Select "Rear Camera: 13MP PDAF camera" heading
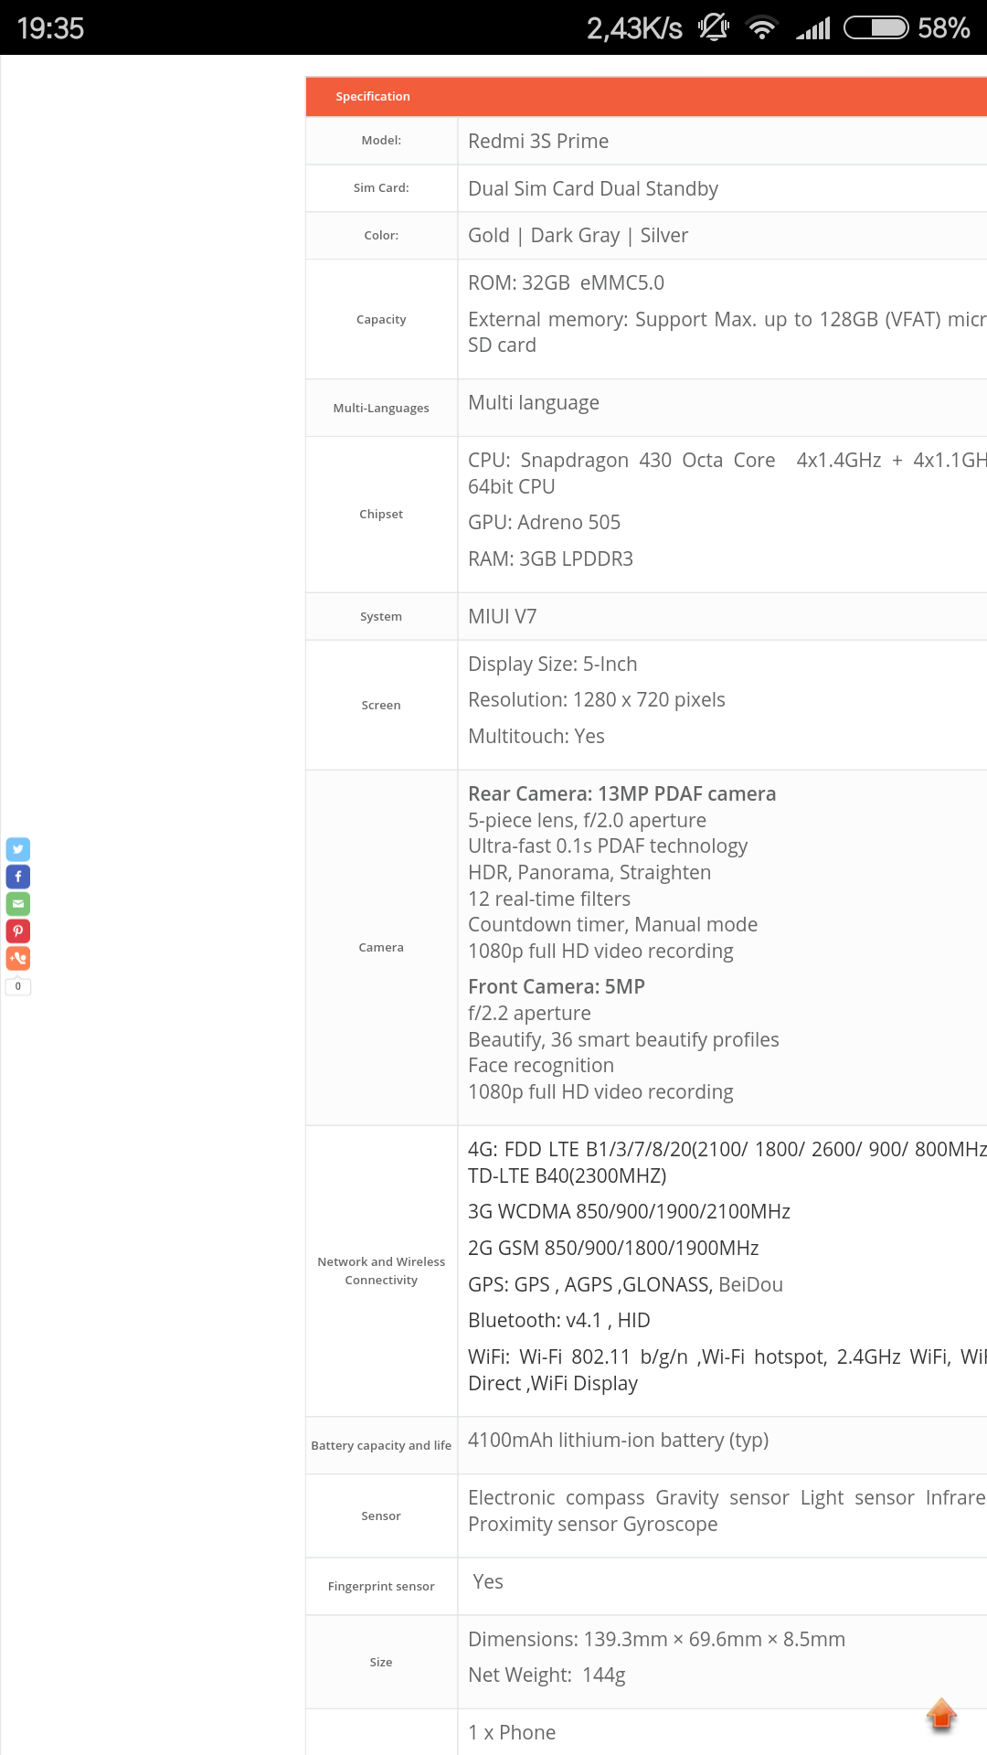This screenshot has width=987, height=1755. point(622,793)
